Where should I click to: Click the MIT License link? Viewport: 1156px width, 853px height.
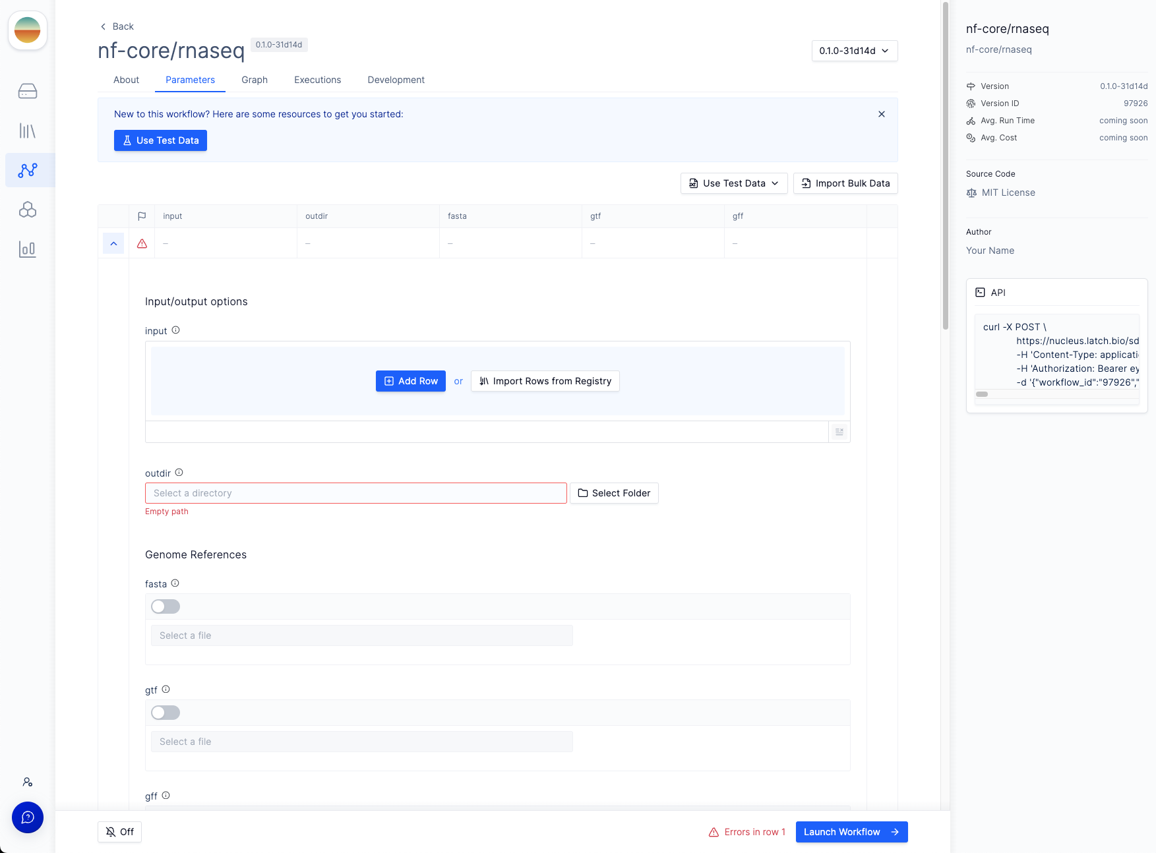1008,193
